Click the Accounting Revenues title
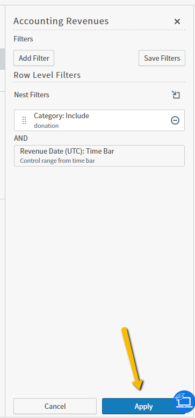195x418 pixels. (x=61, y=21)
